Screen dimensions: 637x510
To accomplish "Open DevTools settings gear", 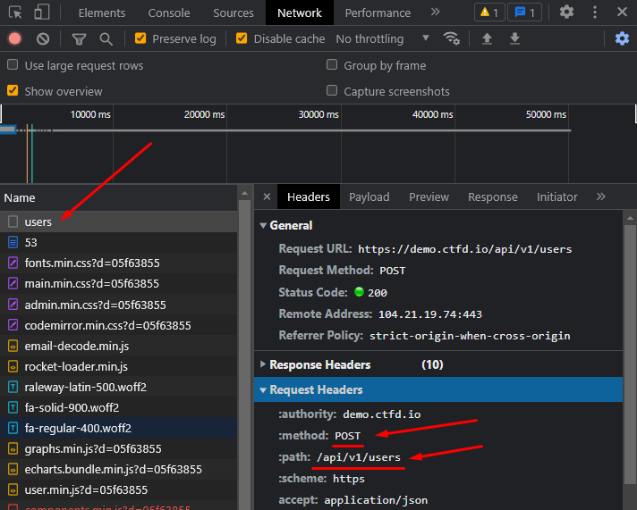I will pos(566,13).
